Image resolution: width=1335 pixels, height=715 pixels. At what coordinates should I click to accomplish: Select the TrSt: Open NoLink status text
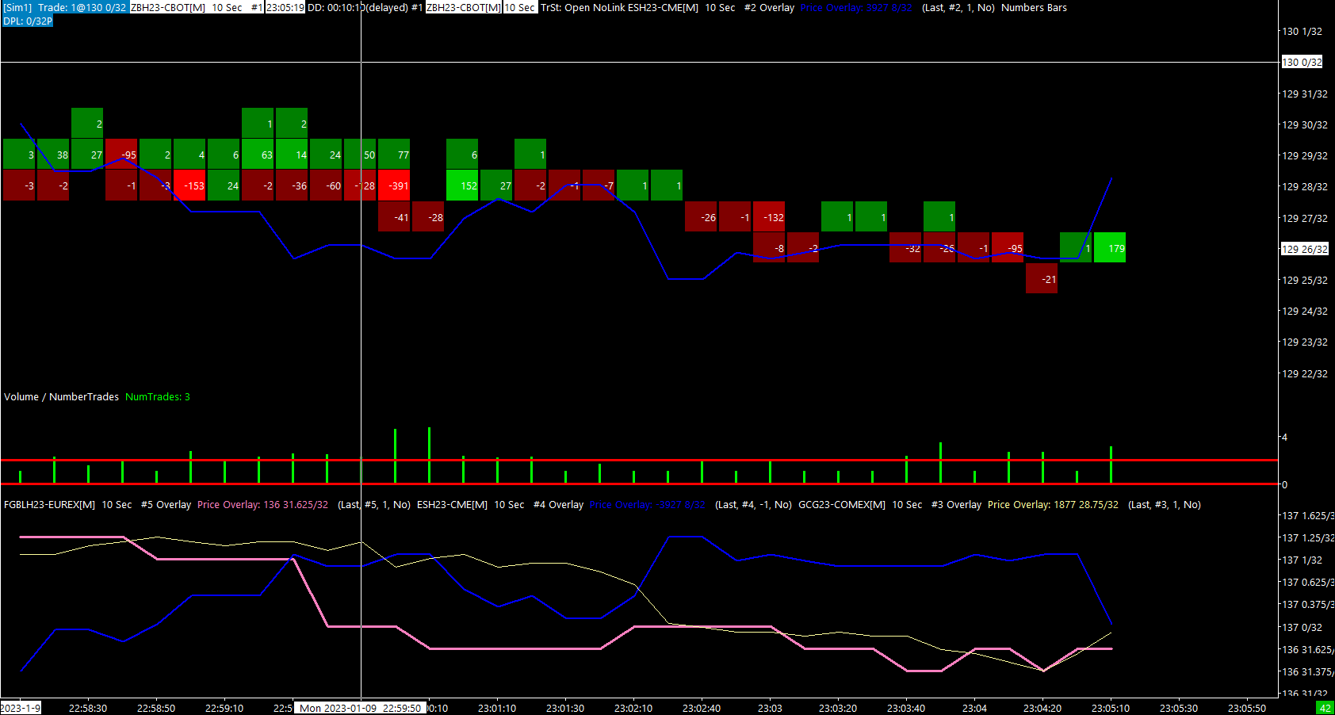[582, 8]
